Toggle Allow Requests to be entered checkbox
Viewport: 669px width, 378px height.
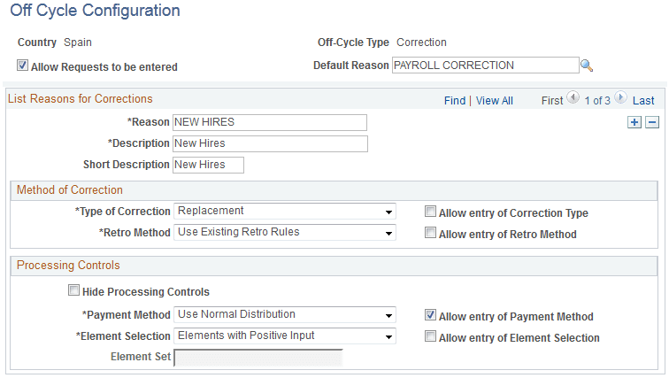(x=22, y=66)
